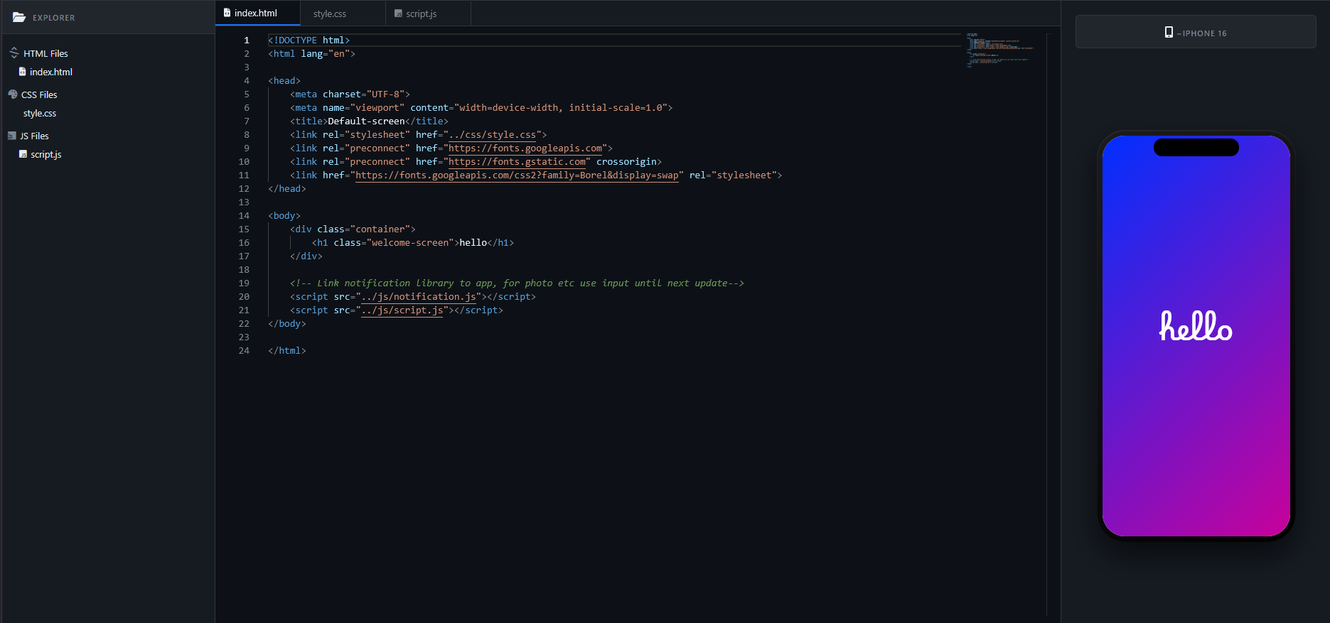This screenshot has height=623, width=1330.
Task: Click the Explorer folder icon
Action: pyautogui.click(x=19, y=17)
